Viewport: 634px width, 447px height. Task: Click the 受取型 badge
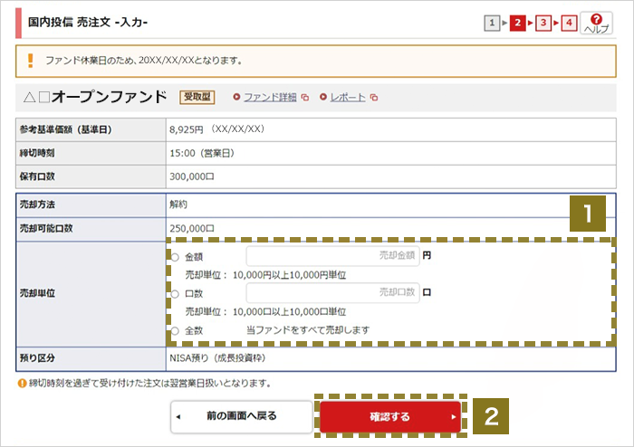tap(197, 97)
